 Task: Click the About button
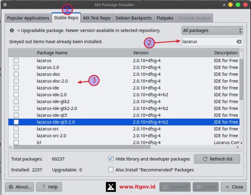click(19, 187)
